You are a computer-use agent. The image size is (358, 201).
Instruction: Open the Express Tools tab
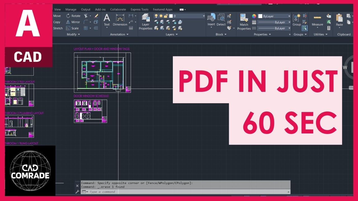tap(140, 9)
